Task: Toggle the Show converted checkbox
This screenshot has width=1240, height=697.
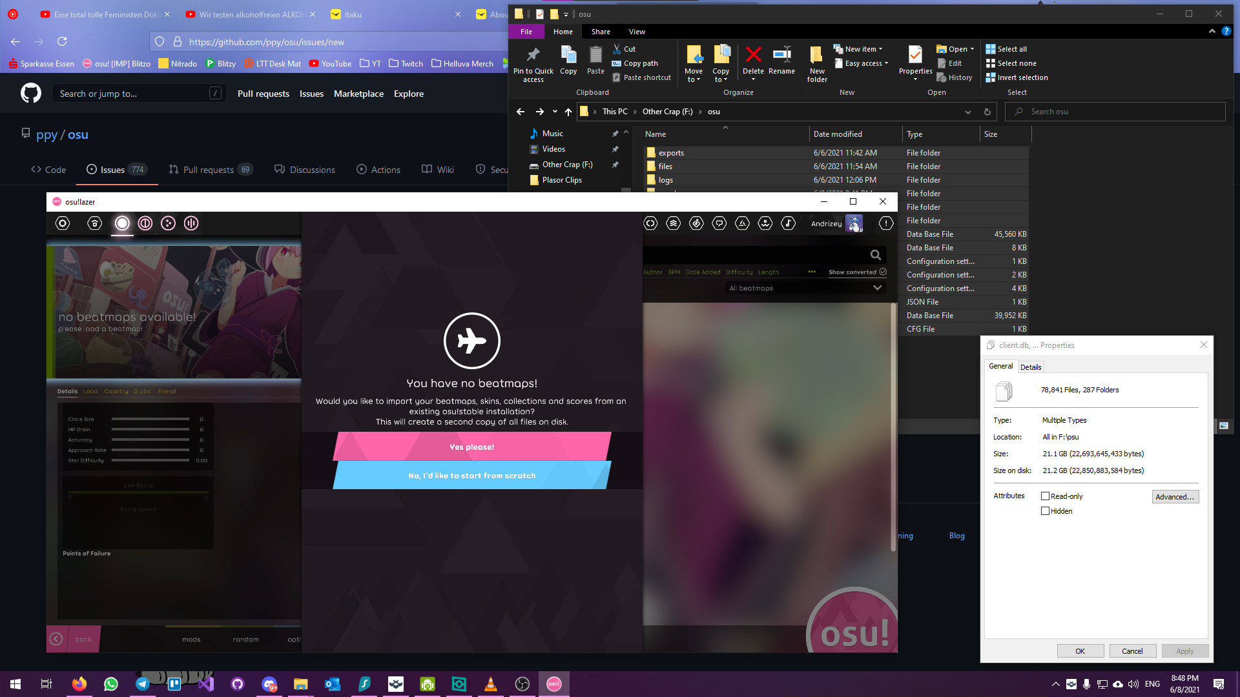Action: click(883, 272)
